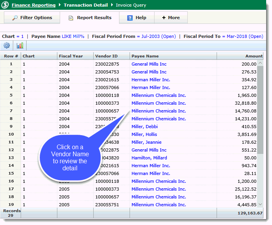272x225 pixels.
Task: Click the Payee Name LIKE Mill% filter value
Action: pyautogui.click(x=73, y=36)
